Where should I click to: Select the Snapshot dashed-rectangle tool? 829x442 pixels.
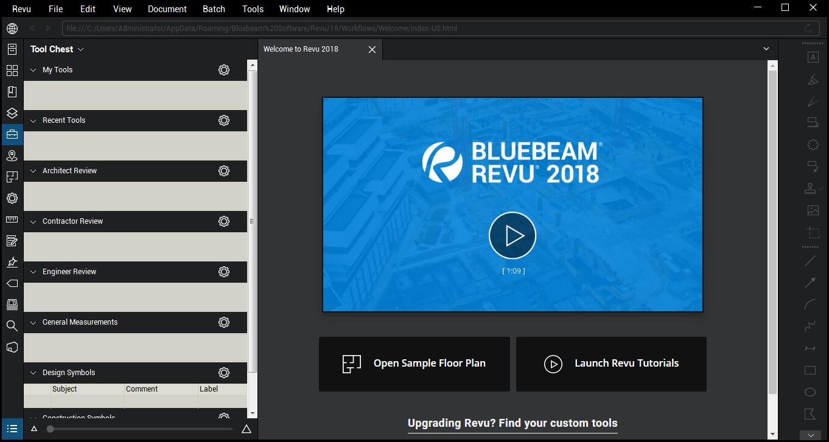pyautogui.click(x=813, y=232)
